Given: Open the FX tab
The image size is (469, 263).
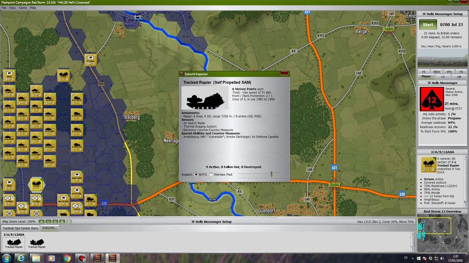Looking at the screenshot, I should click(461, 72).
